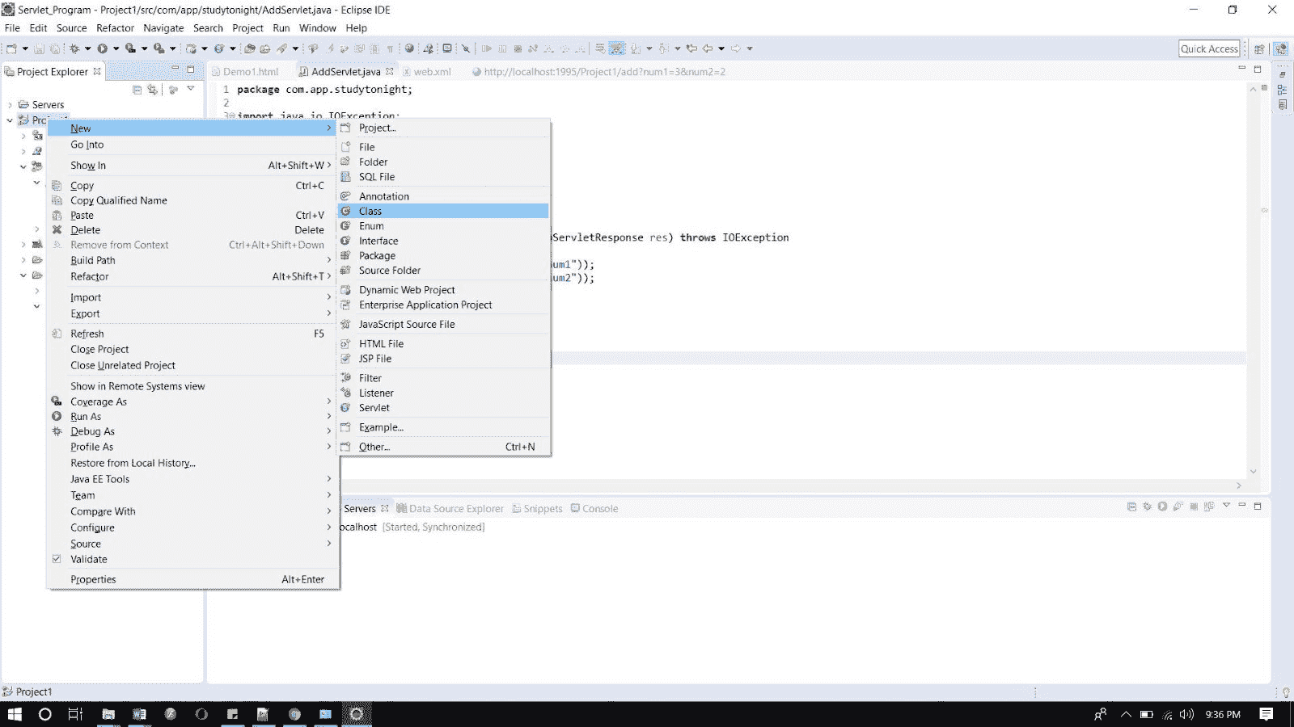
Task: Select Collapse All in Project Explorer
Action: (x=137, y=90)
